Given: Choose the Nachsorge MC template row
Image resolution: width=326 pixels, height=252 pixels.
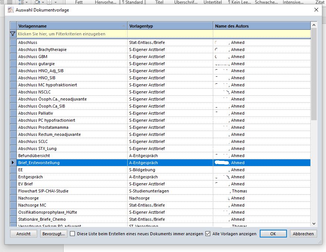Looking at the screenshot, I should [32, 205].
